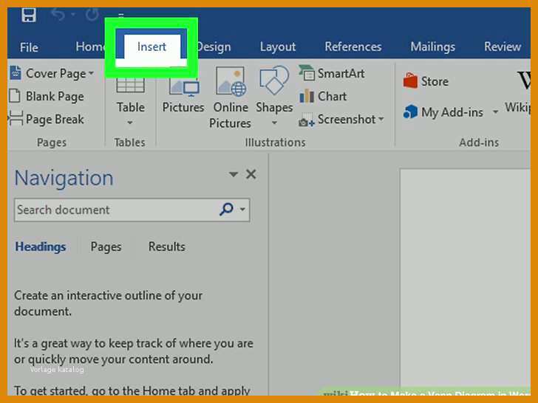Select the Results tab in Navigation
The width and height of the screenshot is (538, 403).
coord(167,247)
